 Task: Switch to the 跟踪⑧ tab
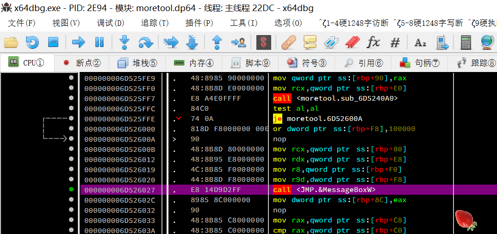[473, 63]
